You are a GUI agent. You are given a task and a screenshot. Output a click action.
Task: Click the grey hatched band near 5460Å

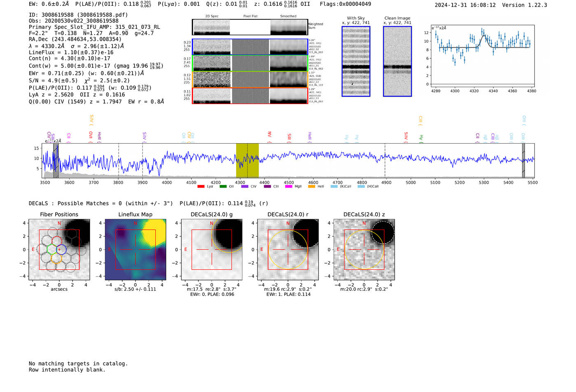click(523, 160)
